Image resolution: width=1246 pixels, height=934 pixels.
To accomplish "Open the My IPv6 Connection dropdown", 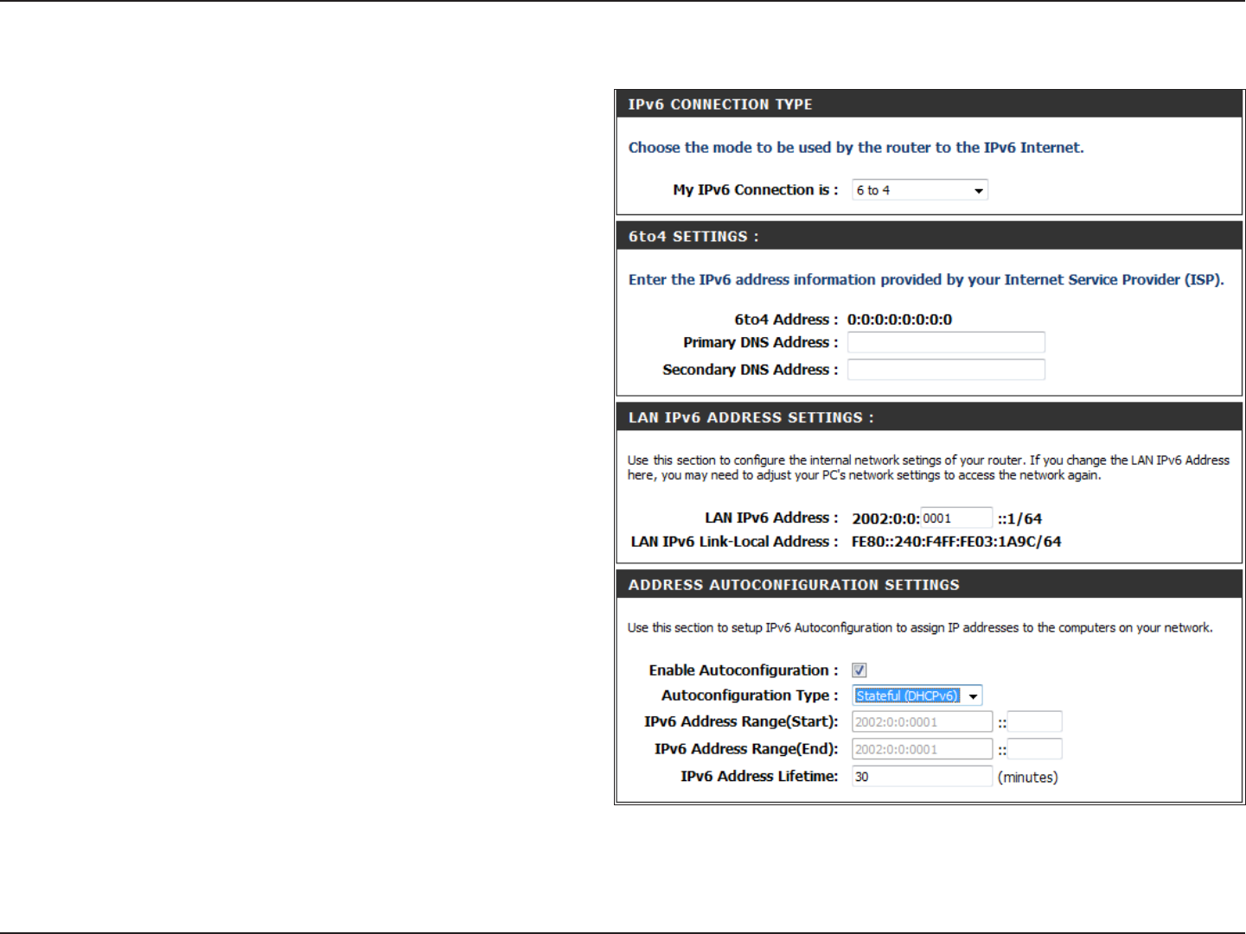I will pos(920,190).
